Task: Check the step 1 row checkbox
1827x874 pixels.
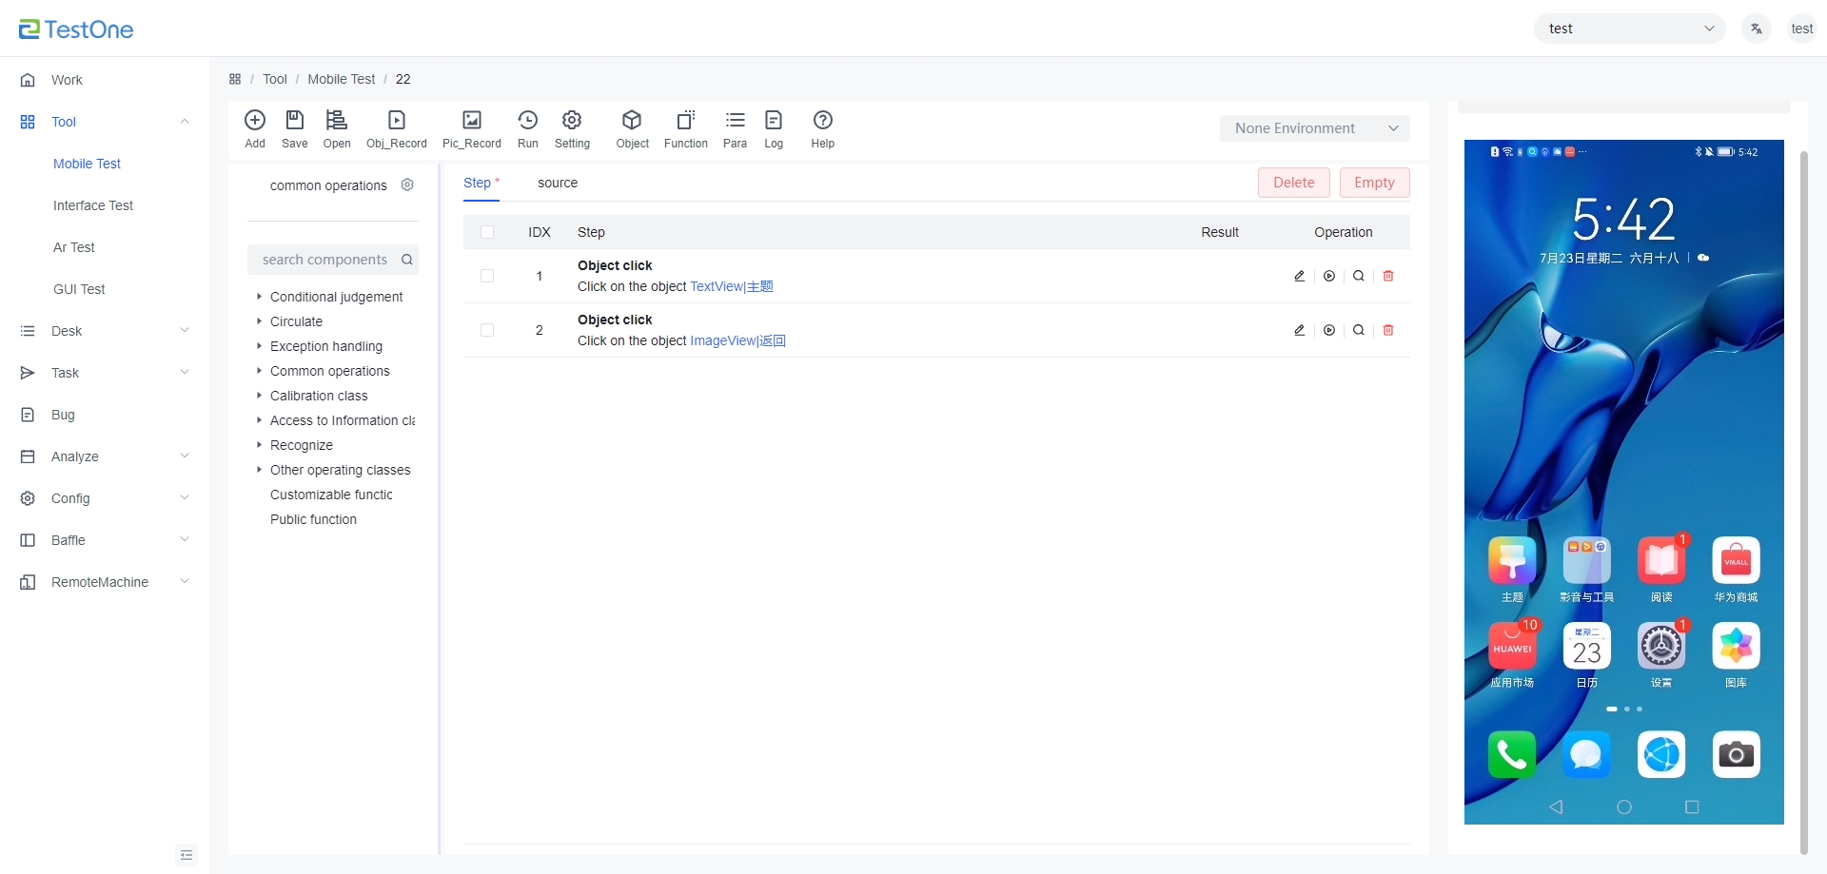Action: (487, 276)
